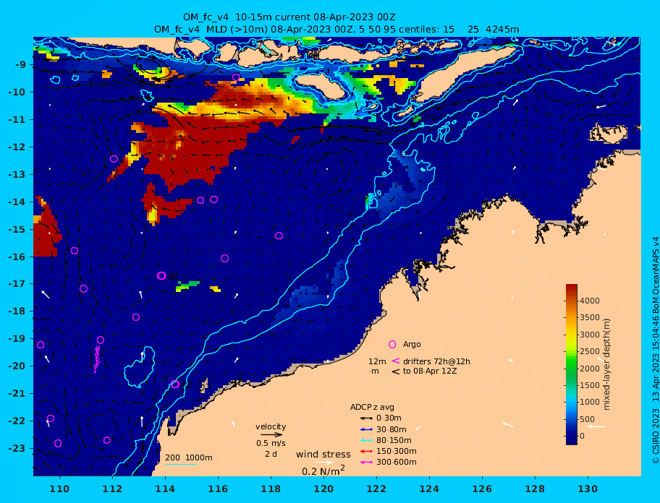Click the black velocity scale arrow

[271, 434]
